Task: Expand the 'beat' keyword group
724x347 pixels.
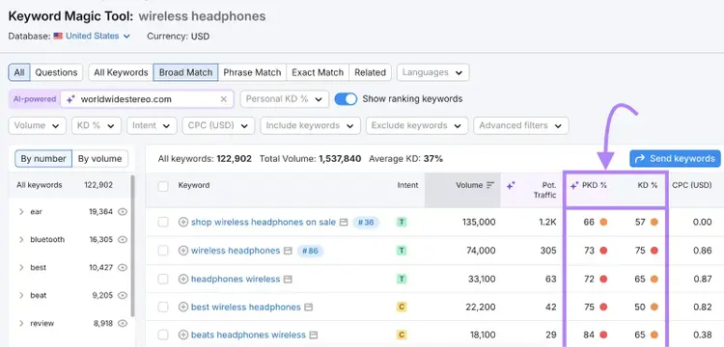Action: [21, 295]
